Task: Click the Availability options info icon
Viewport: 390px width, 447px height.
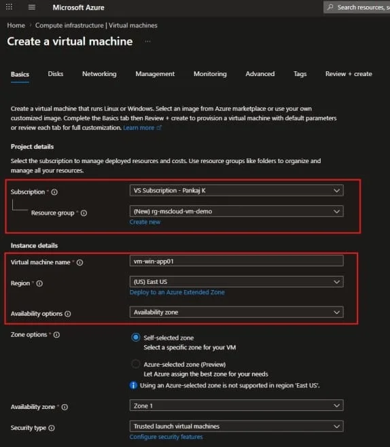Action: [67, 314]
